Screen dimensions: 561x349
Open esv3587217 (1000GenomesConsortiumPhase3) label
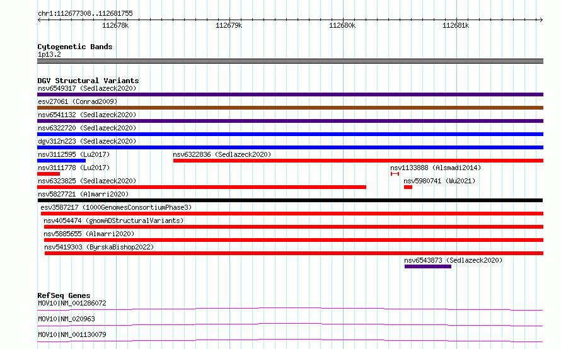coord(116,207)
